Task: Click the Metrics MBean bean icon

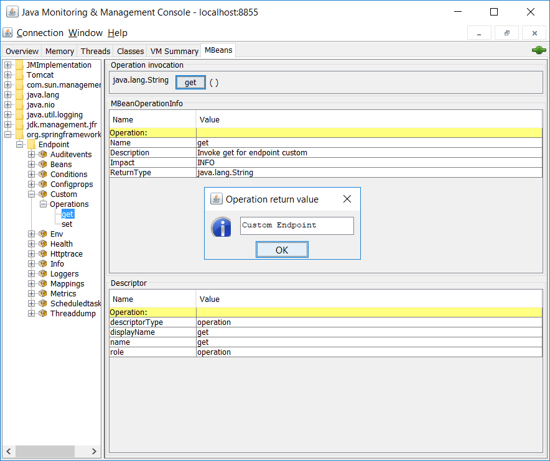Action: [x=43, y=294]
